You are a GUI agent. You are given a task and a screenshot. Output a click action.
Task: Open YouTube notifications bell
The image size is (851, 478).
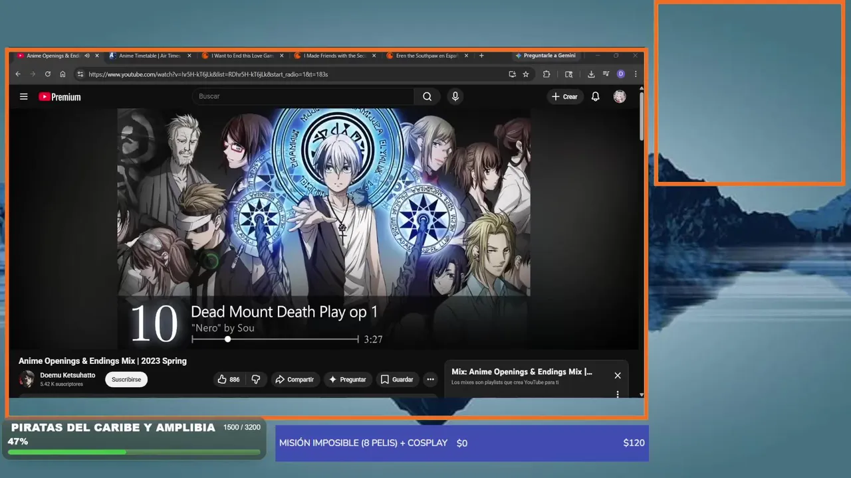pos(596,97)
